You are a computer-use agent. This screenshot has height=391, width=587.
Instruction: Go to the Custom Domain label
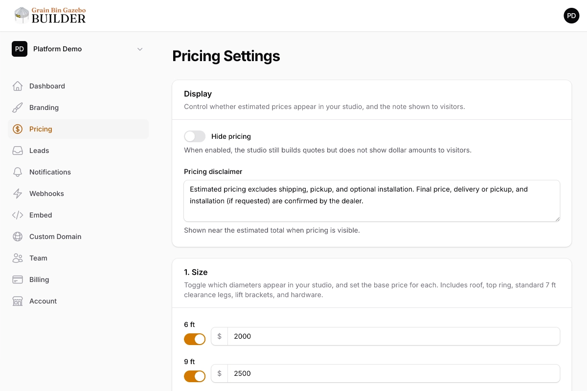point(55,237)
